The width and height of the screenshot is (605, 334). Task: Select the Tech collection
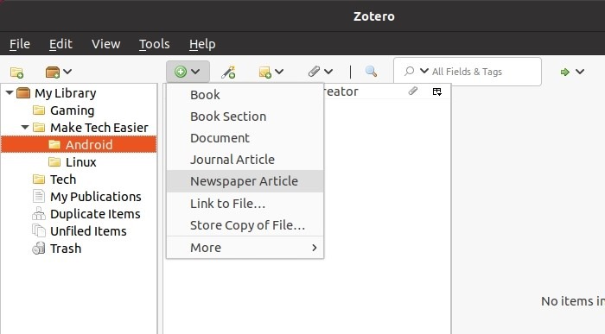point(63,180)
